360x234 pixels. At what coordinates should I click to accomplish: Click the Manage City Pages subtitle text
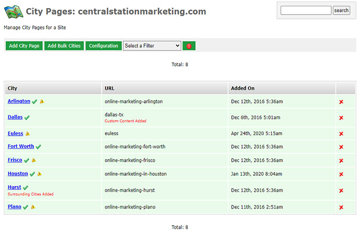(x=35, y=28)
